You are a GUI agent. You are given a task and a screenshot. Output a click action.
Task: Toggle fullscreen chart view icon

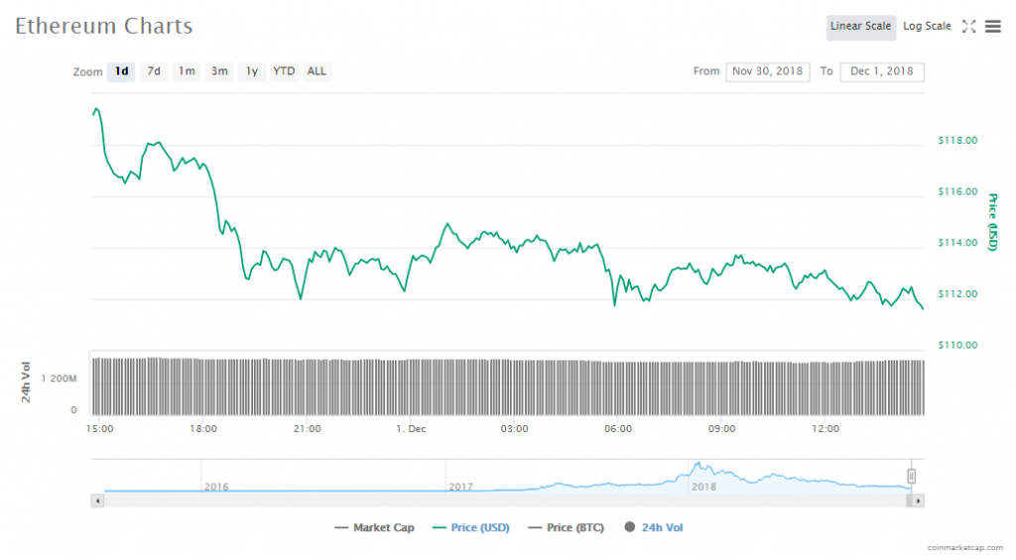tap(969, 27)
